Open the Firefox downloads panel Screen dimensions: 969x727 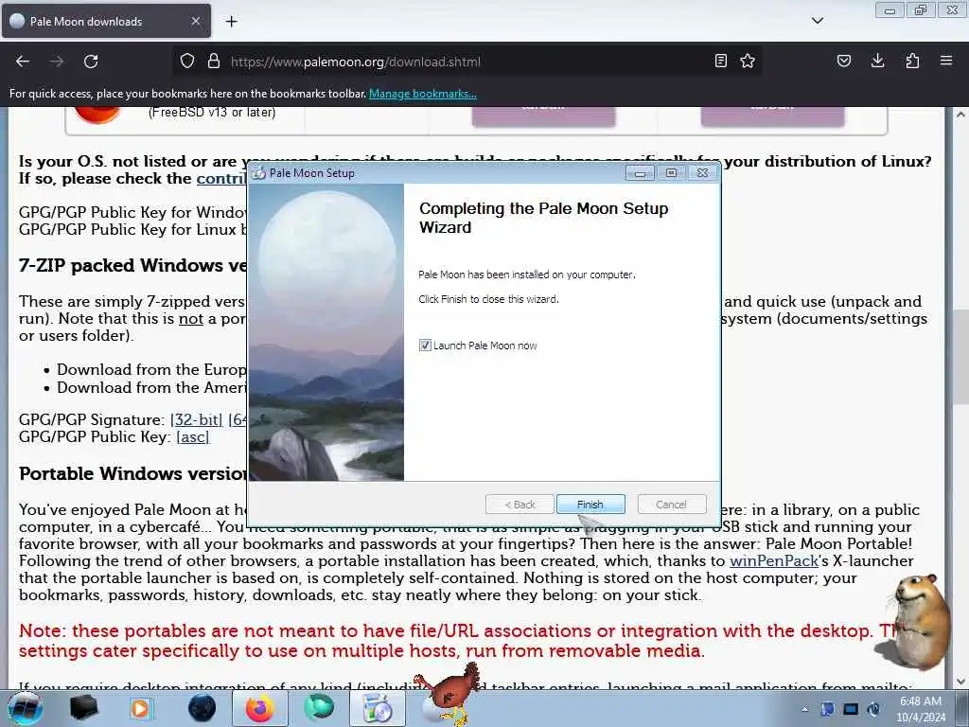tap(877, 62)
